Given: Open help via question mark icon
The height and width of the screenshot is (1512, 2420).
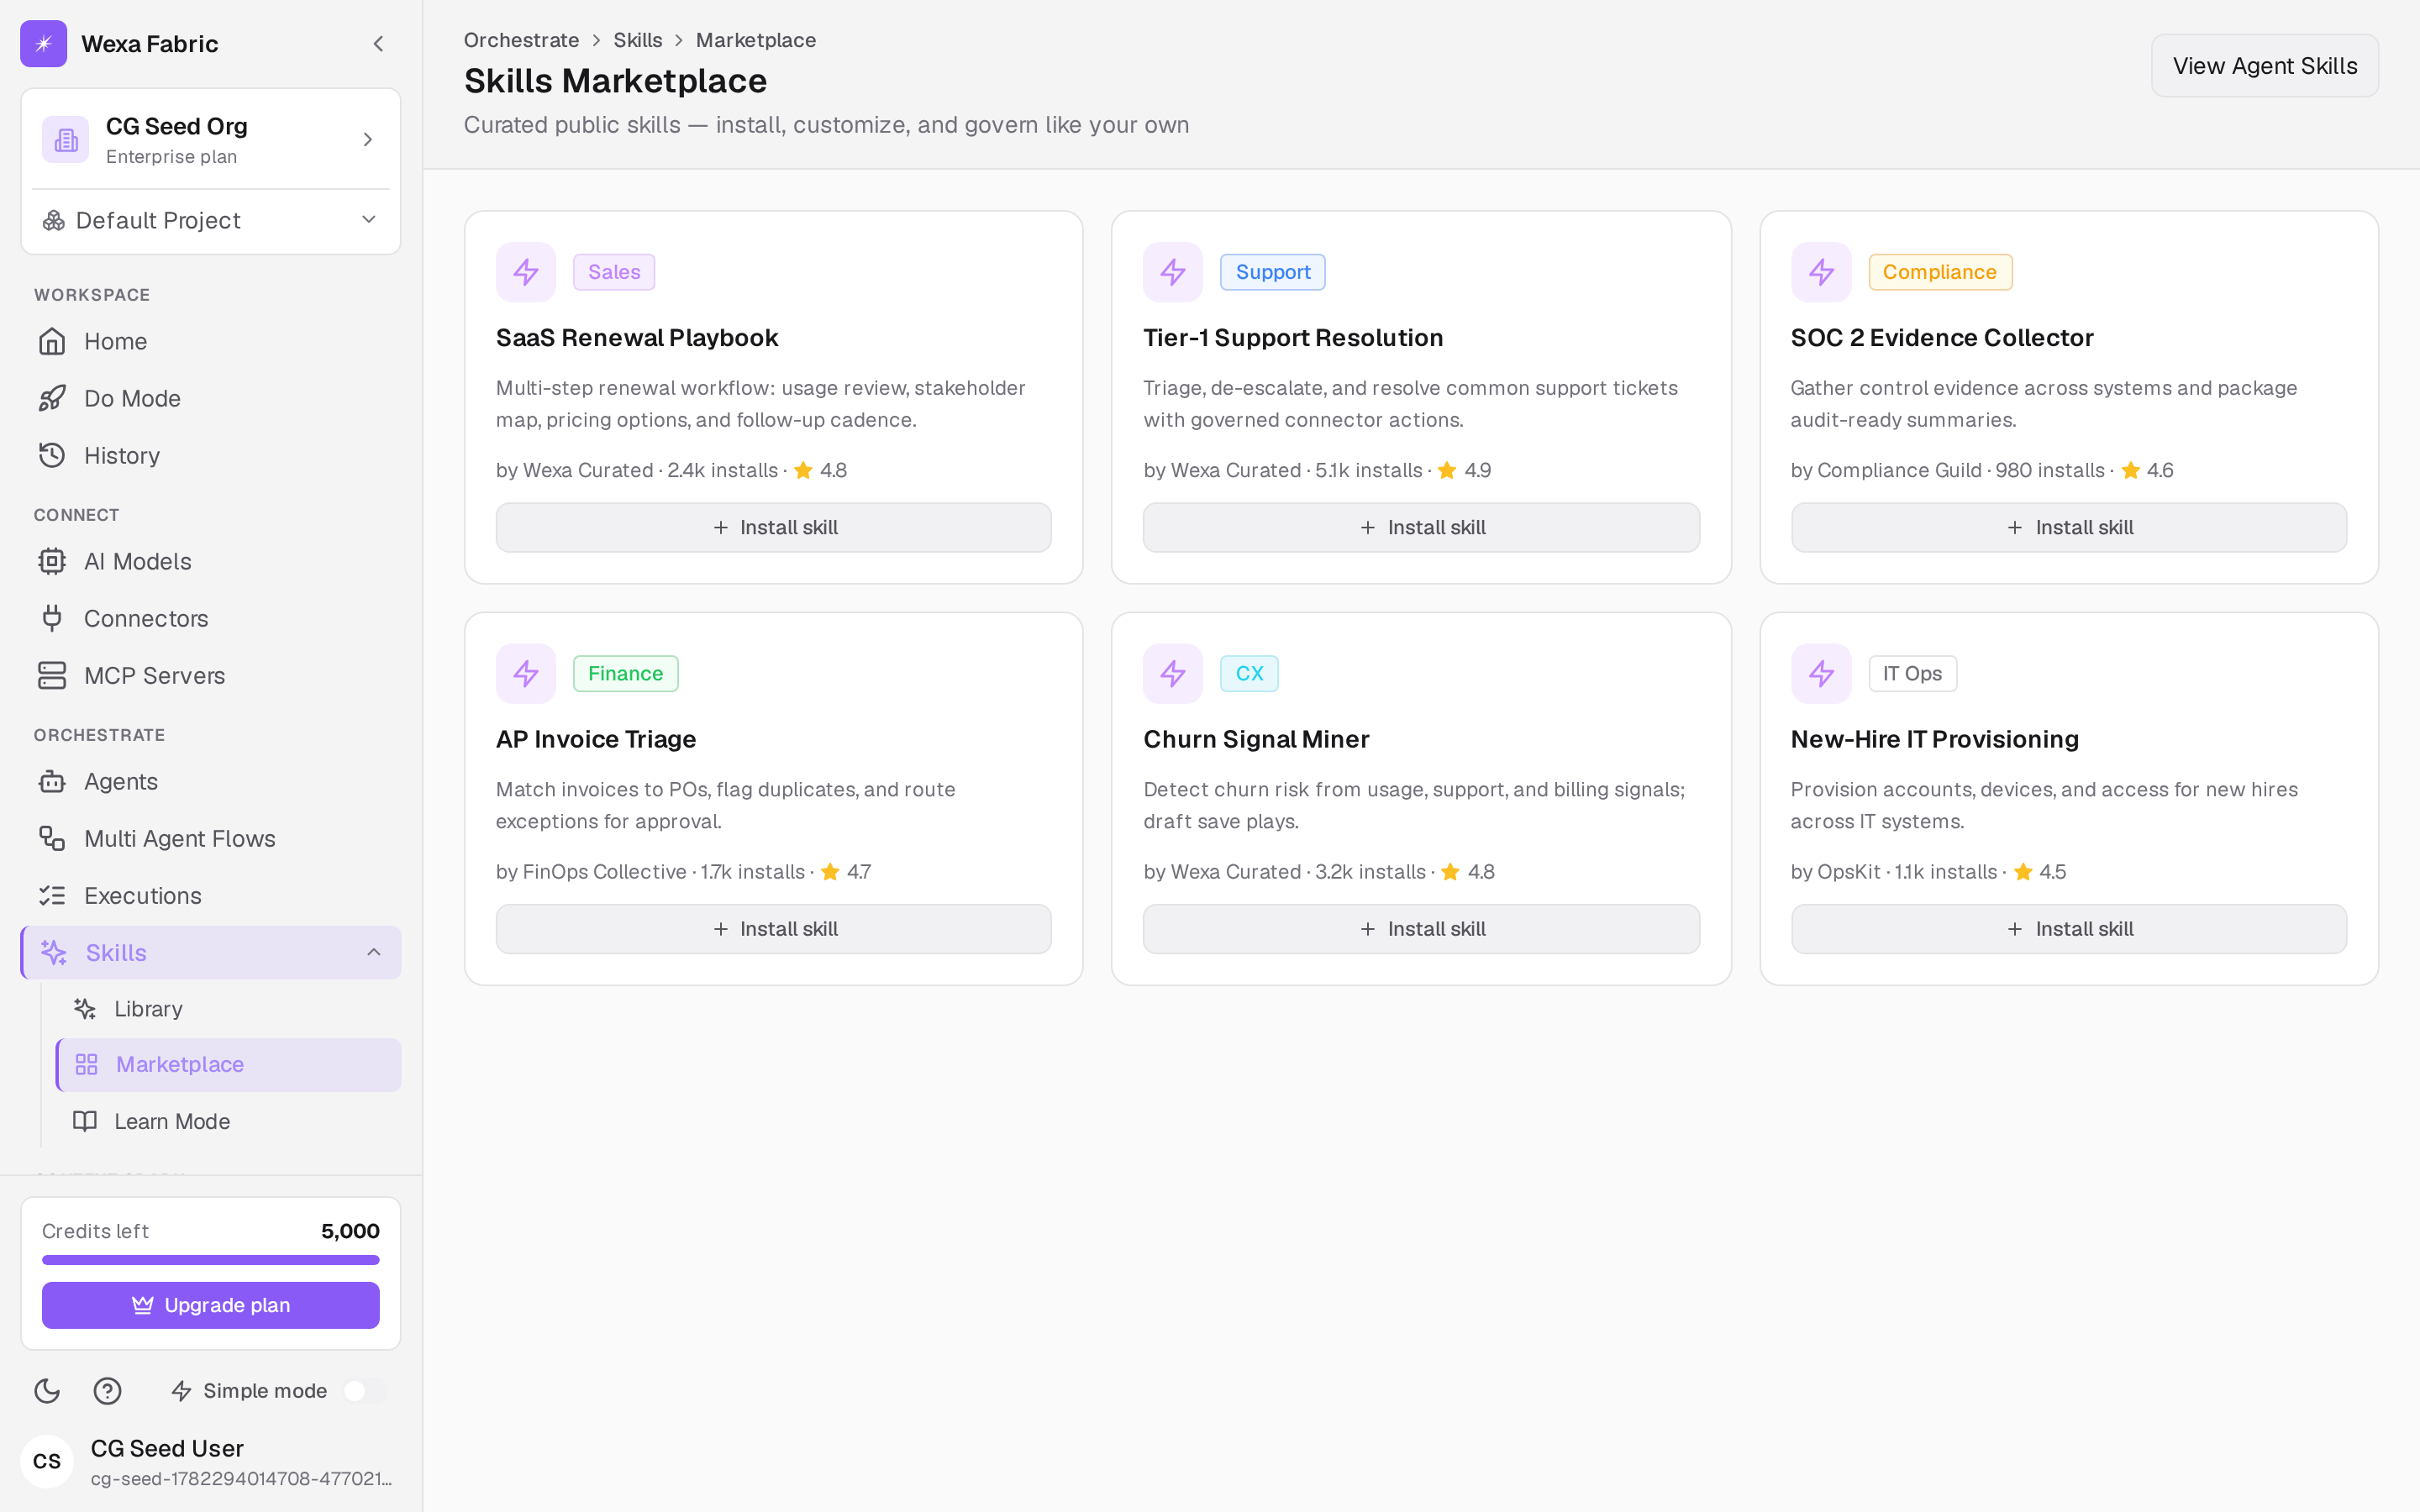Looking at the screenshot, I should pos(107,1390).
